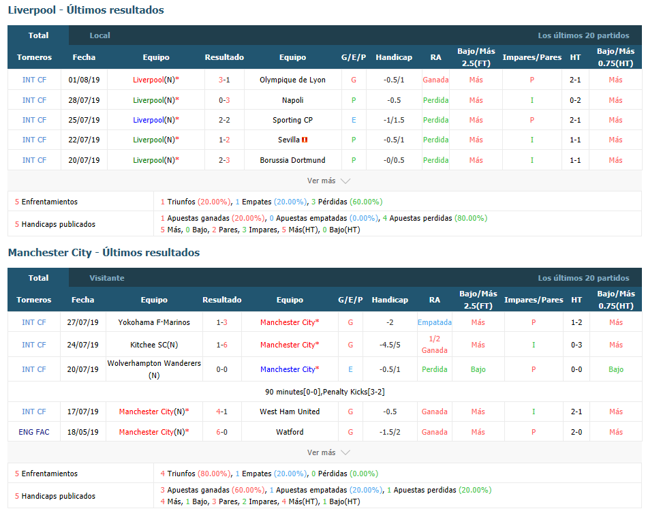Switch to the Local tab
Viewport: 646px width, 511px height.
click(99, 35)
